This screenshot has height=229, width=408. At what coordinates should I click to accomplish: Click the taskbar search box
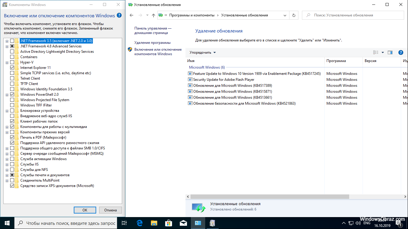tap(66, 223)
